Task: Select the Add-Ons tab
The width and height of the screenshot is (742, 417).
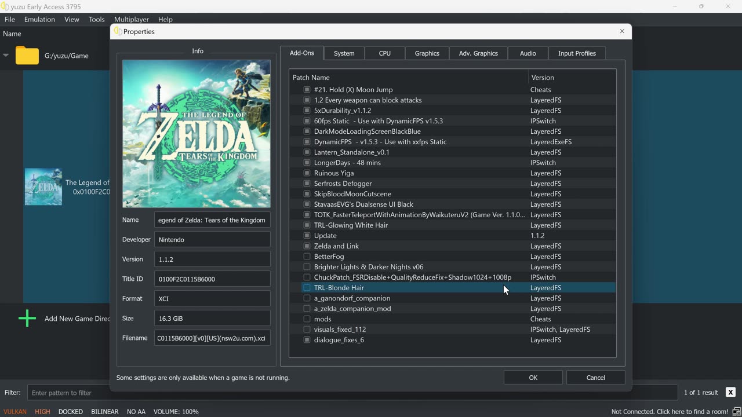Action: click(x=302, y=53)
